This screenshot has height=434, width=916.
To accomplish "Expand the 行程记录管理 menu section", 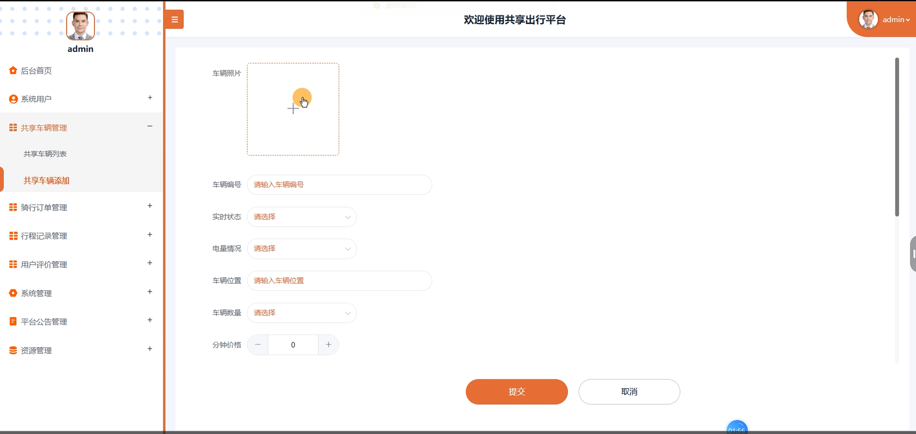I will click(150, 235).
